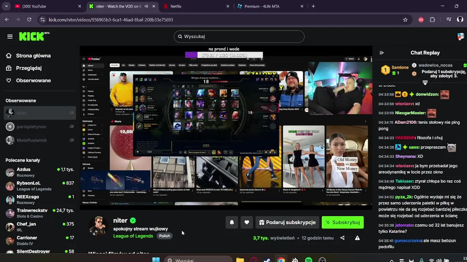The image size is (467, 262).
Task: Click the red extension icon in toolbar
Action: [x=421, y=20]
